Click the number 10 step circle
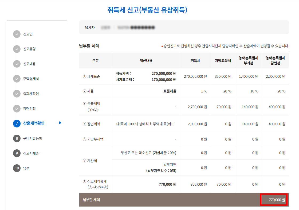The width and height of the screenshot is (299, 210). (17, 168)
